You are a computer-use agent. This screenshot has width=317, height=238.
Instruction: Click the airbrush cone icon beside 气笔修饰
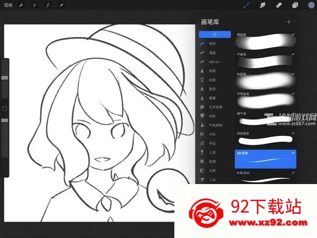[202, 125]
